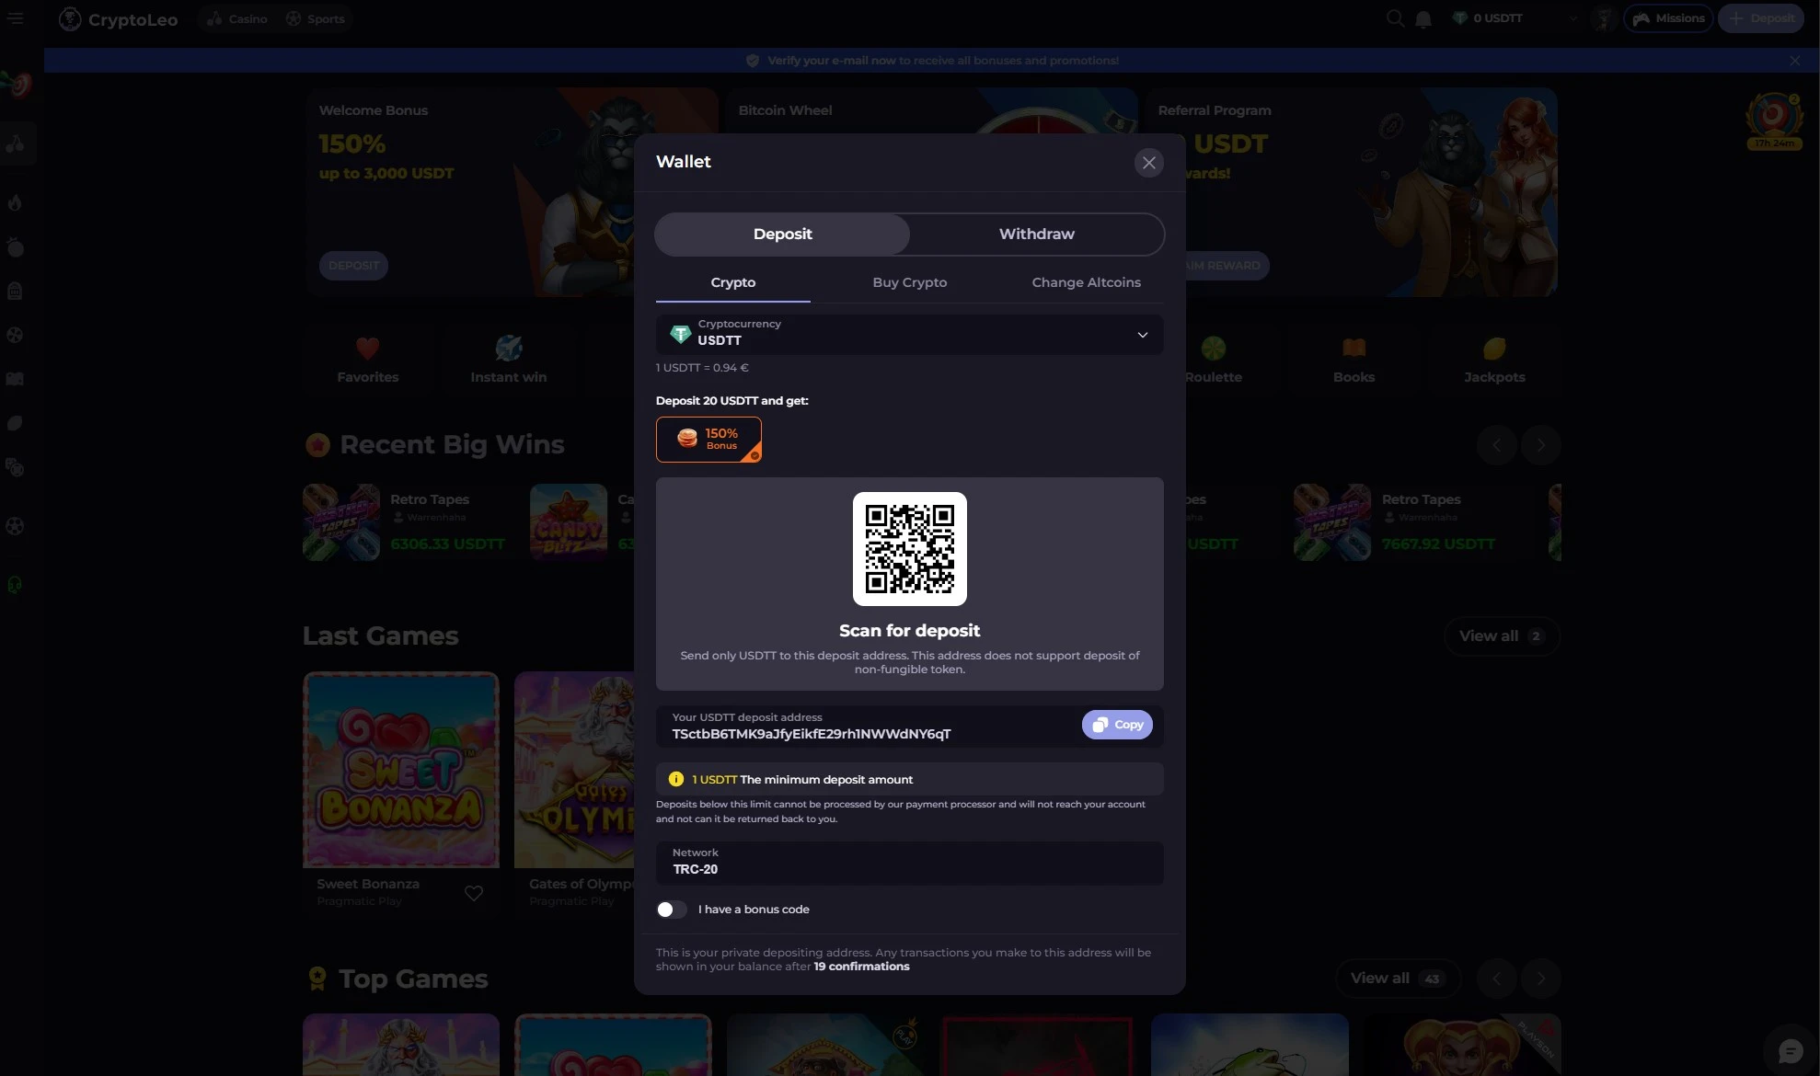Open the hamburger menu in the header
The image size is (1820, 1076).
coord(16,18)
